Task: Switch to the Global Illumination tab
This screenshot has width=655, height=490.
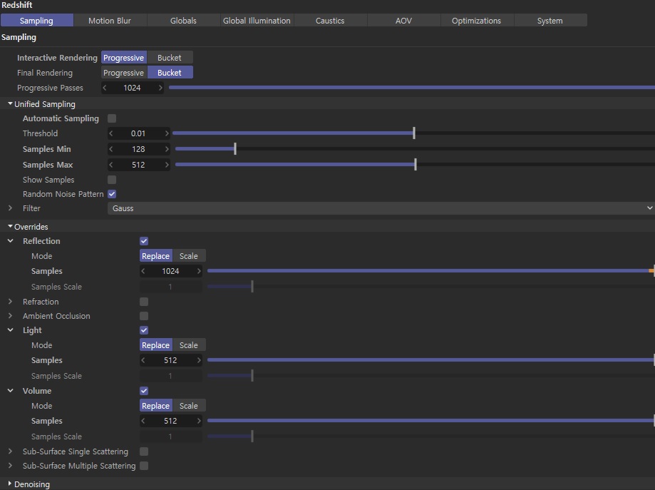Action: point(257,21)
